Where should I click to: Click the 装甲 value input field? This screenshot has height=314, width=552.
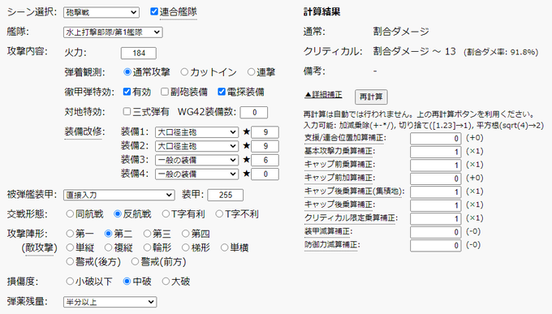point(226,195)
